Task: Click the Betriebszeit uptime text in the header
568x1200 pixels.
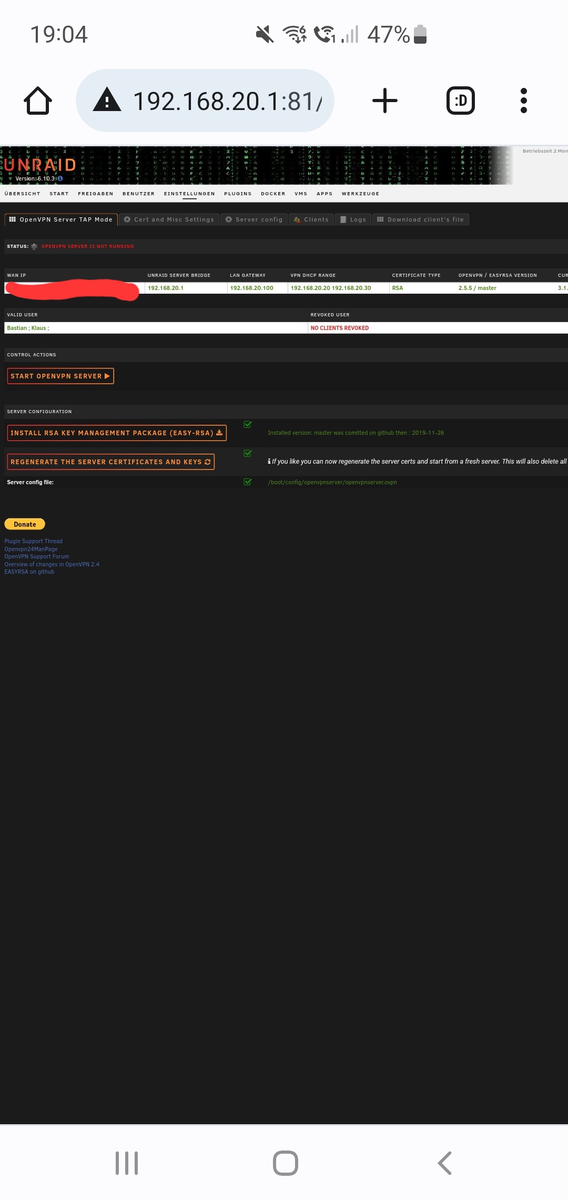Action: (545, 151)
